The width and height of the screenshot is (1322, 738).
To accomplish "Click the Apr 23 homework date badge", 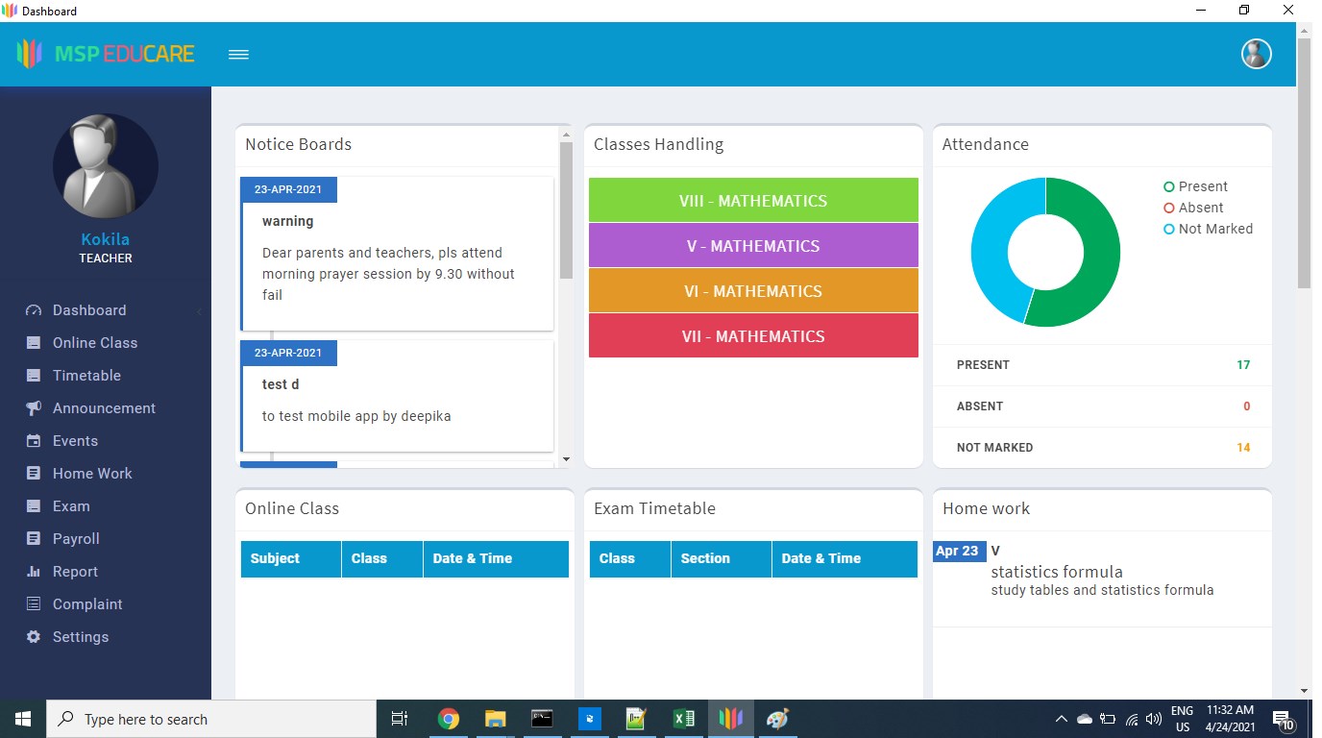I will coord(959,552).
